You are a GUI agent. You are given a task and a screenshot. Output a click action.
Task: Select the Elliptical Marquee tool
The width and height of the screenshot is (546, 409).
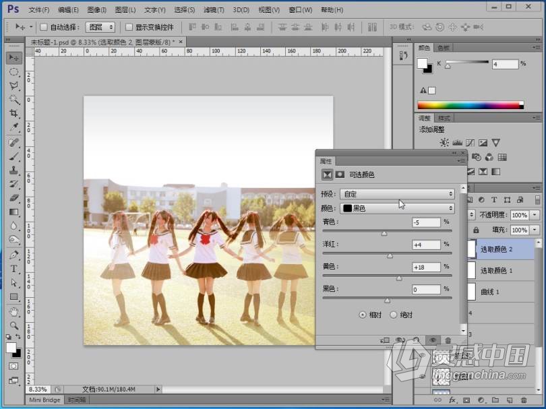(14, 72)
